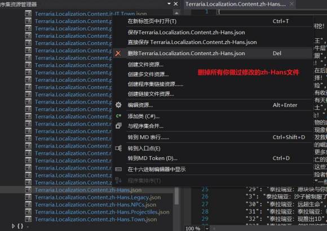Click resource icon beside zh-Hans.Town.json
Viewport: 327px width, 231px height.
[28, 219]
